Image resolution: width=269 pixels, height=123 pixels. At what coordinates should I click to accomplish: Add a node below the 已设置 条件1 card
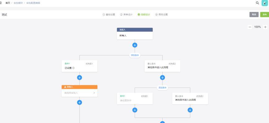80,78
